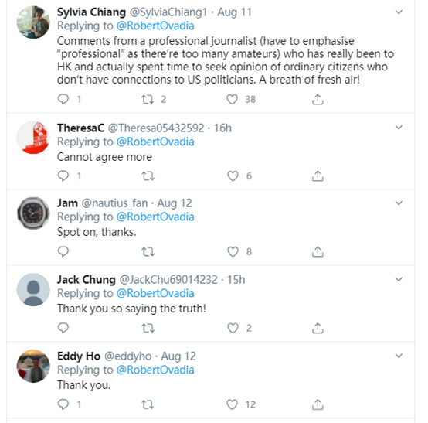Click the heart on Jam's tweet
This screenshot has width=428, height=423.
[x=233, y=251]
